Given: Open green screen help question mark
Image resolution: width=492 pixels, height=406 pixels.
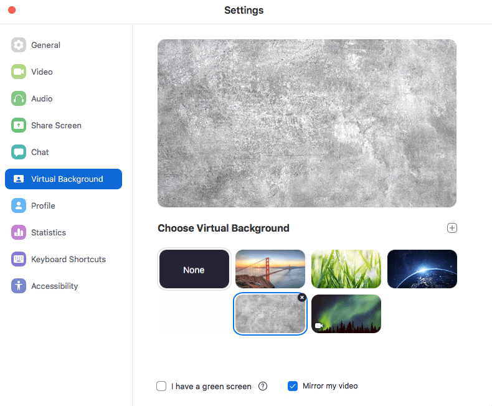Looking at the screenshot, I should click(263, 386).
